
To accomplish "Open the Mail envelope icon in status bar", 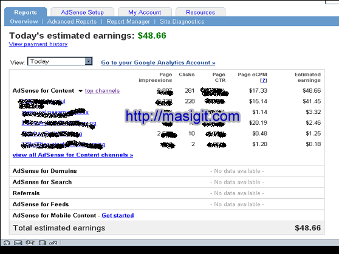I will (x=18, y=242).
